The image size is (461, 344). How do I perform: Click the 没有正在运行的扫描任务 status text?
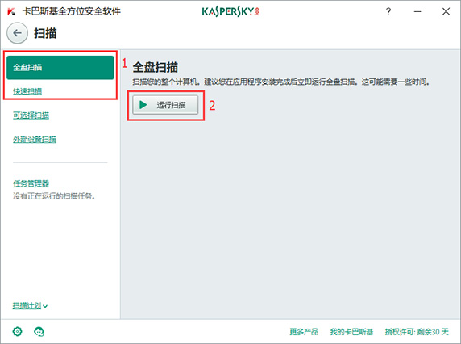click(x=54, y=196)
